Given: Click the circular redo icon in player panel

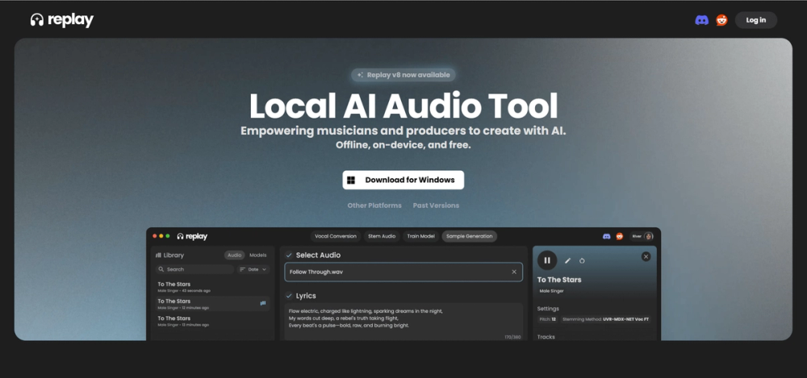Looking at the screenshot, I should pyautogui.click(x=582, y=261).
